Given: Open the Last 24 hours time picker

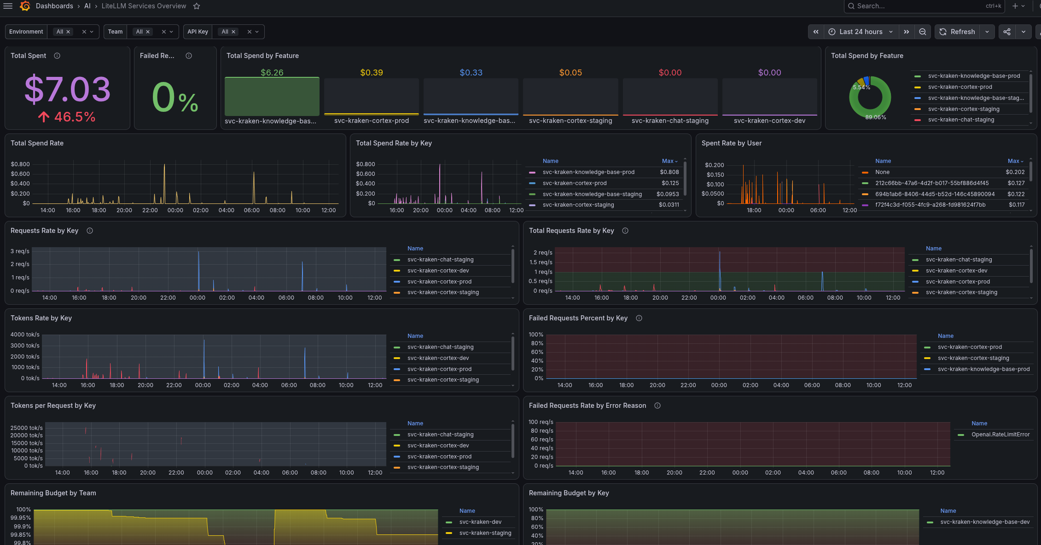Looking at the screenshot, I should point(861,32).
